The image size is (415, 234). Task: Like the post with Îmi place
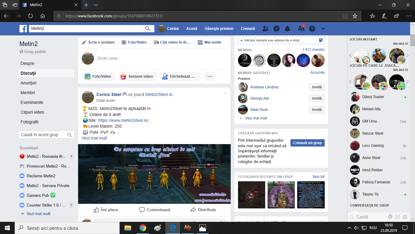(x=106, y=210)
